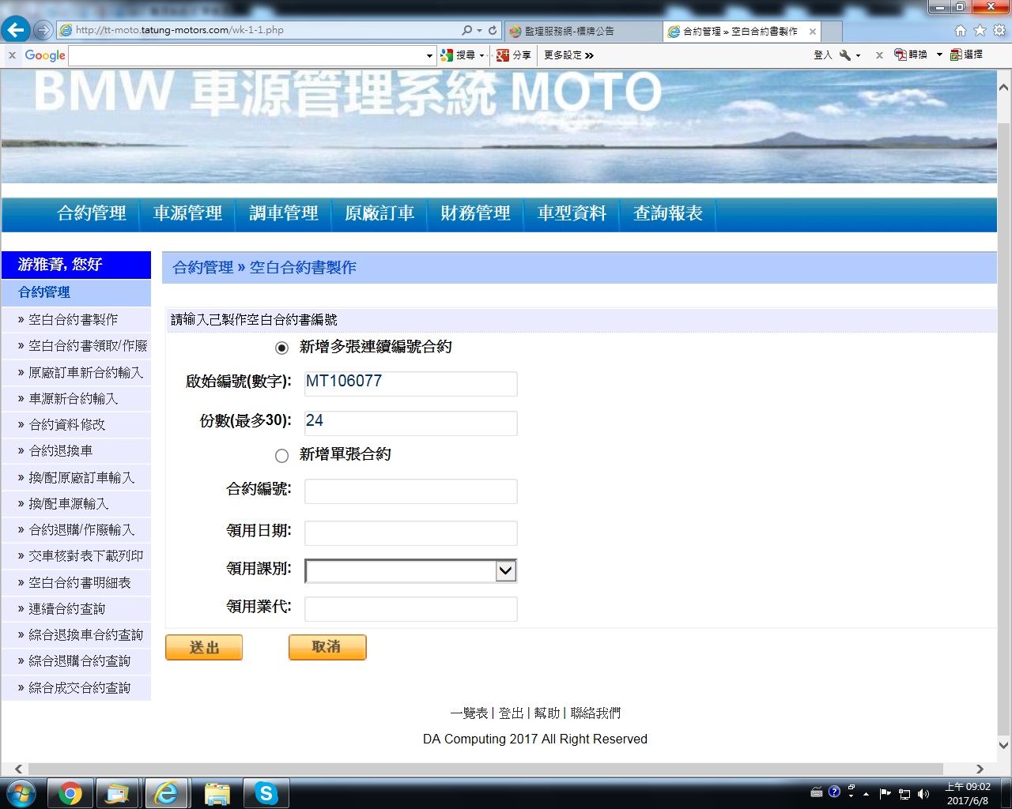1012x809 pixels.
Task: Click the vertical scrollbar down arrow
Action: 1004,745
